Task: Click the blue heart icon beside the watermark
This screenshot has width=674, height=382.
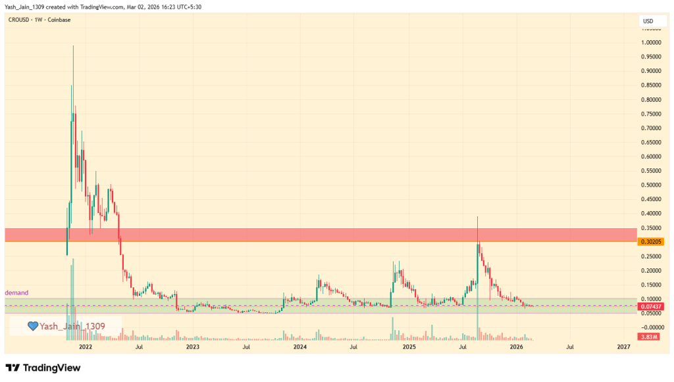Action: click(32, 324)
